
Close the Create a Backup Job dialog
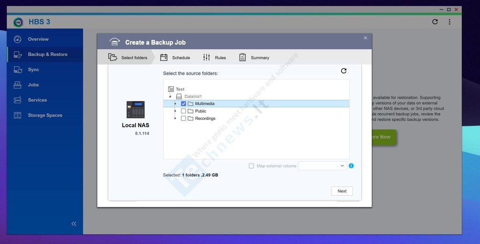[x=365, y=38]
